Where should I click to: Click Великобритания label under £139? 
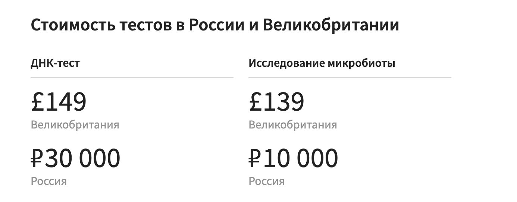[293, 125]
